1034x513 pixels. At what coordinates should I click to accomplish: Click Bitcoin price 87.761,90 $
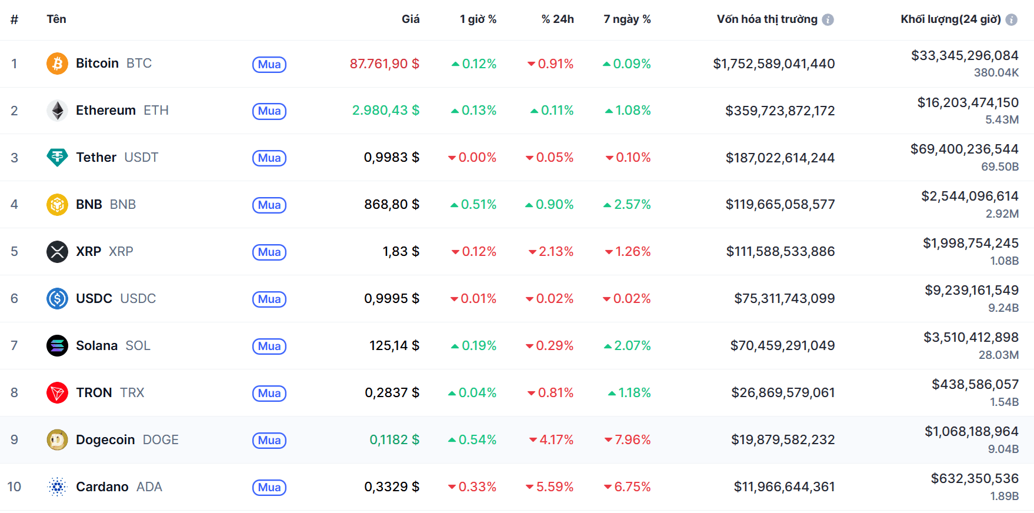click(x=385, y=64)
